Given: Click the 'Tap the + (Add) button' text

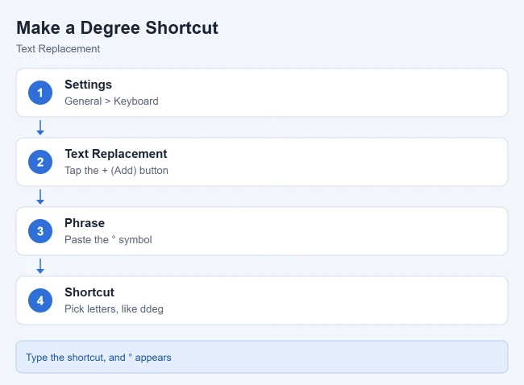Looking at the screenshot, I should point(116,170).
